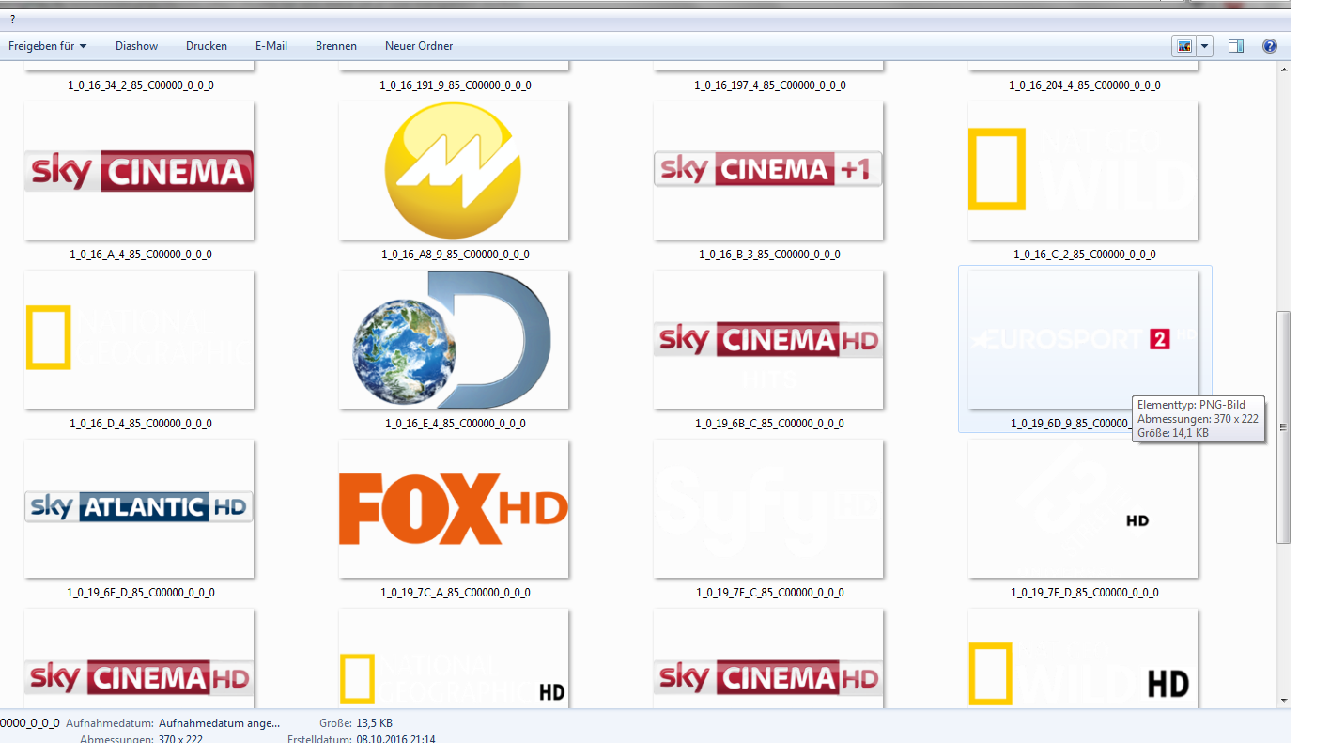Select the Discovery globe logo thumbnail
The height and width of the screenshot is (743, 1330).
tap(454, 340)
